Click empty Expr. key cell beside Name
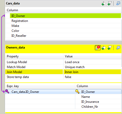122x114 pixels. point(40,97)
